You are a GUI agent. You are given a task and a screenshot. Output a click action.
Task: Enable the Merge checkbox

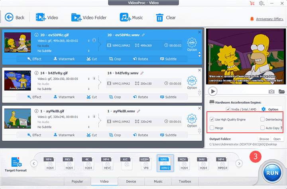point(212,128)
